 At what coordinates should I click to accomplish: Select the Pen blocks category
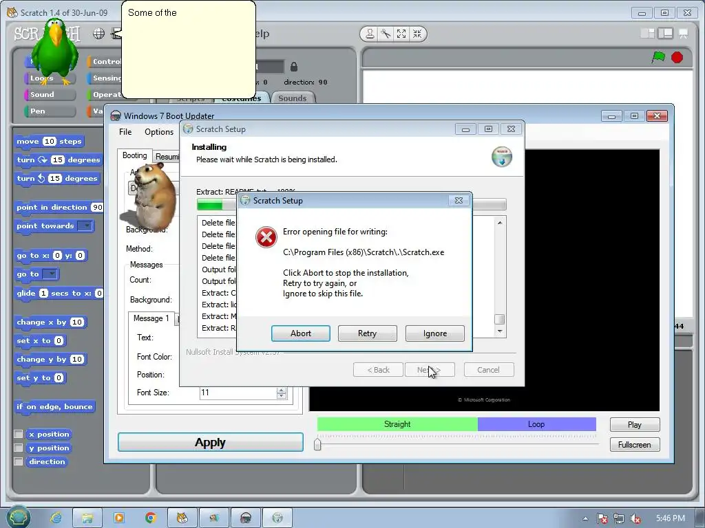(50, 111)
